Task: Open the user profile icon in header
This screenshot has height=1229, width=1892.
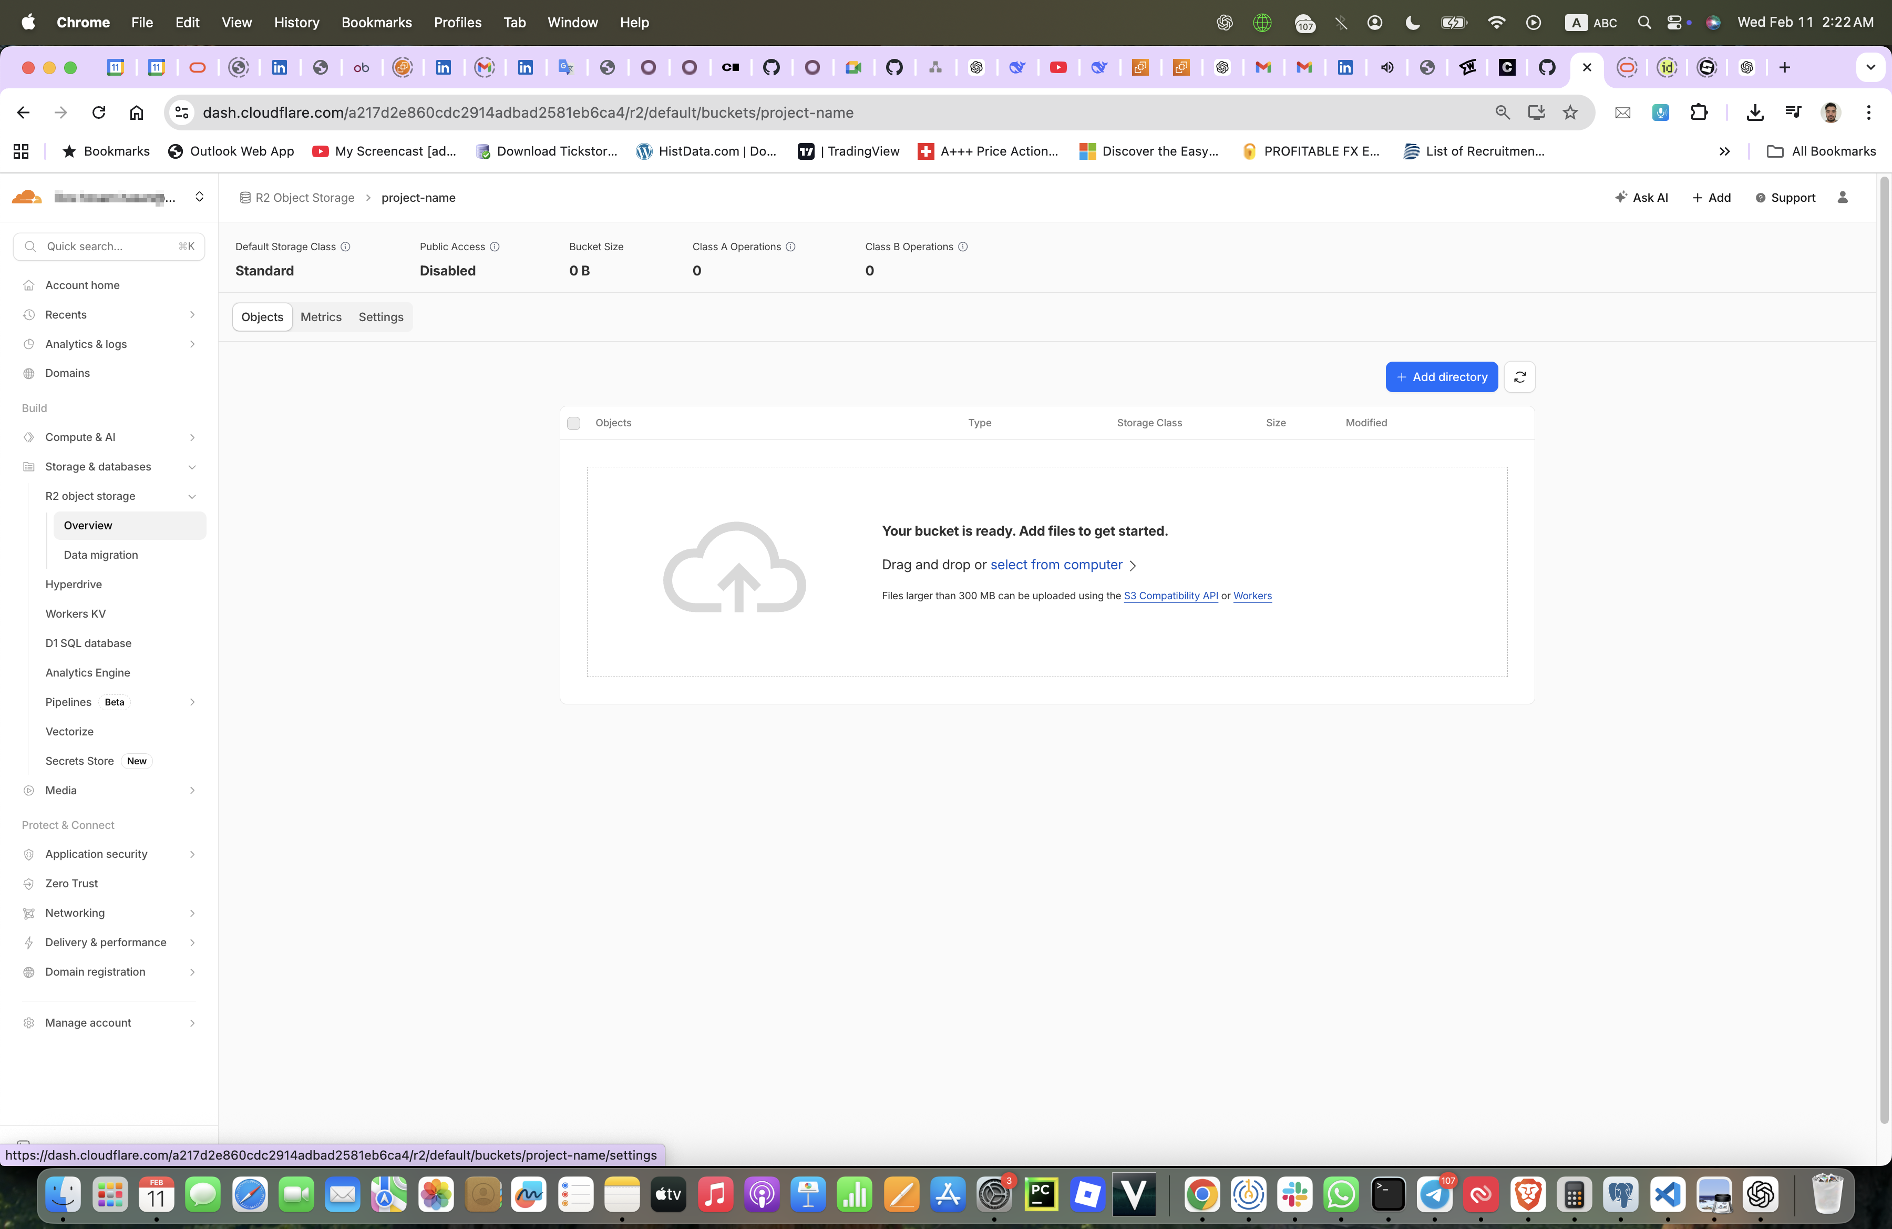Action: pos(1842,197)
